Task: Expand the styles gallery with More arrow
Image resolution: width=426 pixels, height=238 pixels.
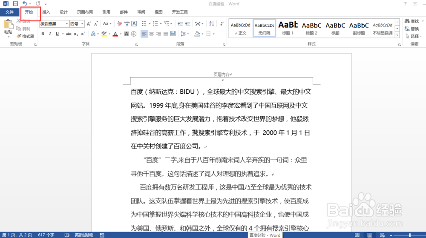Action: (x=397, y=35)
